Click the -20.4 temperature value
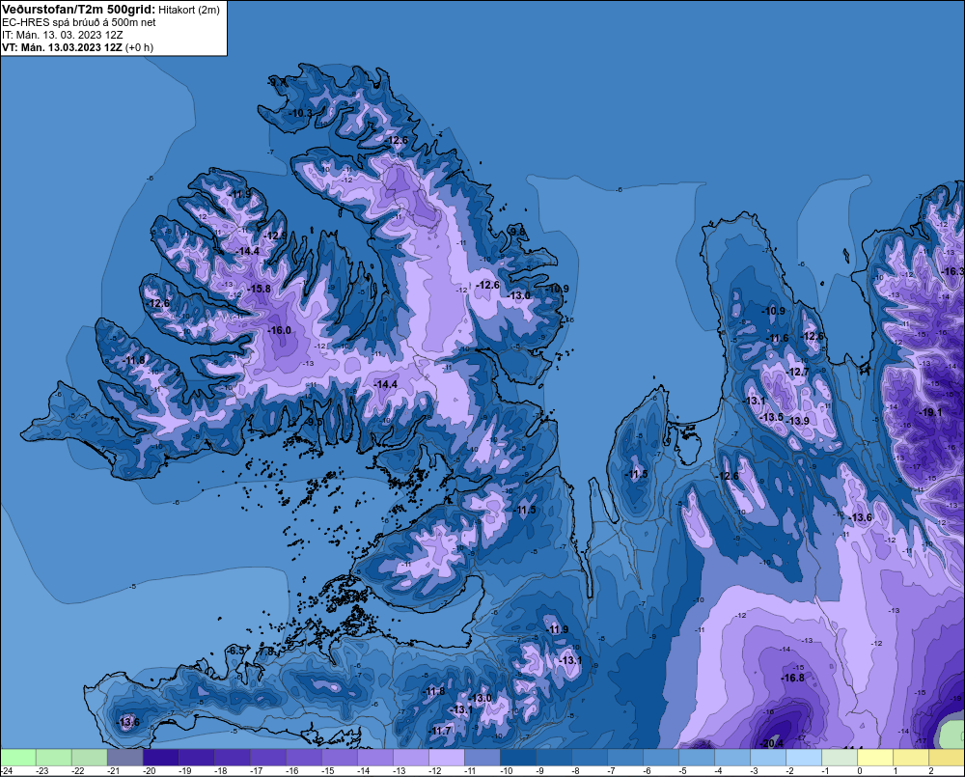This screenshot has height=777, width=965. click(771, 744)
